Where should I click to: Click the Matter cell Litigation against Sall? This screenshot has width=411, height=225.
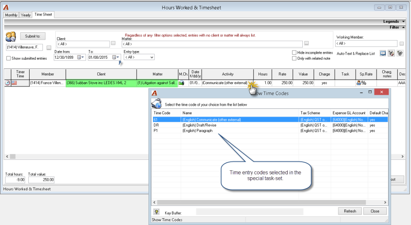pyautogui.click(x=157, y=83)
